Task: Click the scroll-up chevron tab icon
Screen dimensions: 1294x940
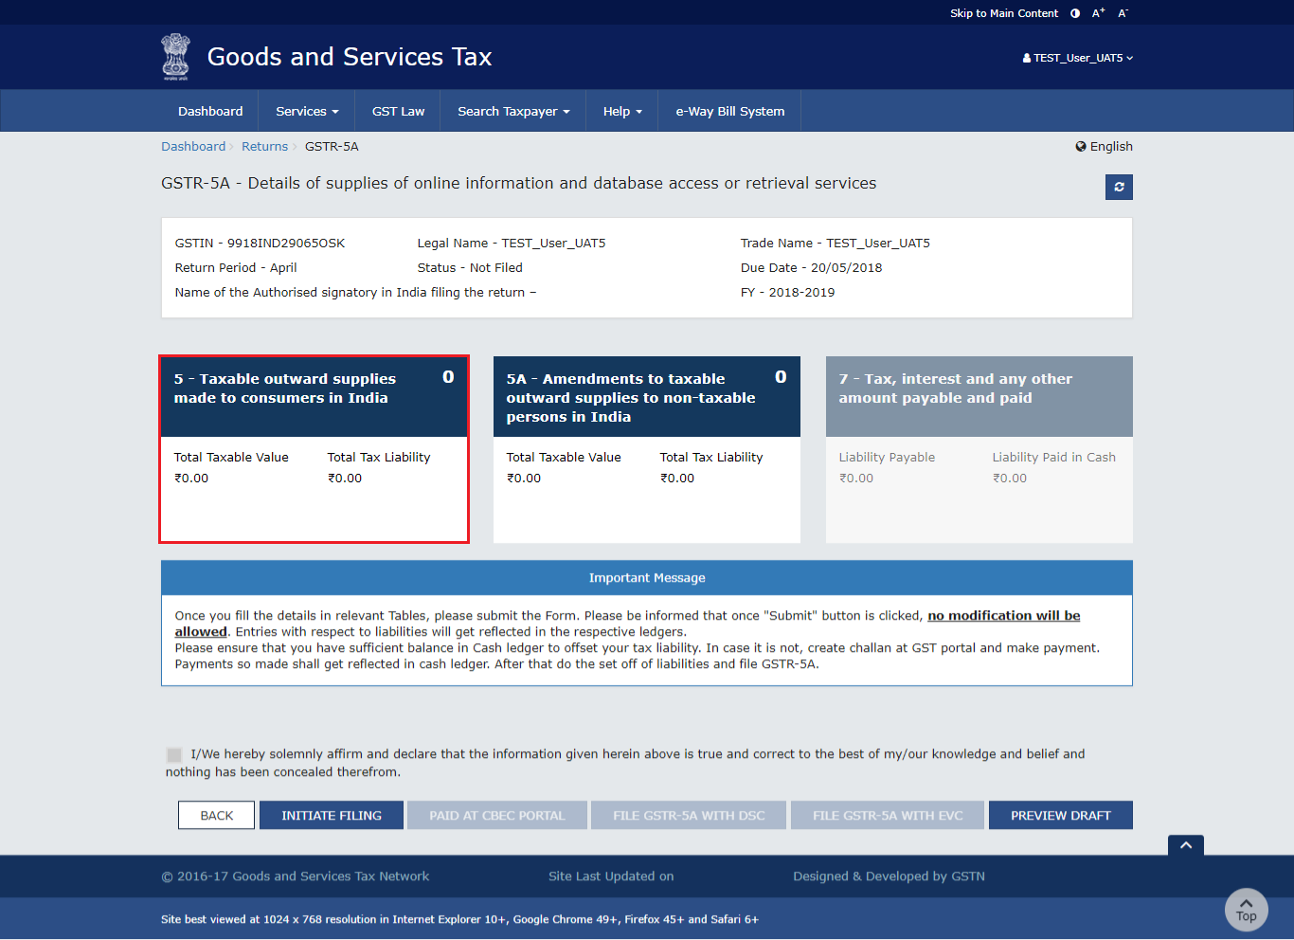Action: click(1185, 845)
